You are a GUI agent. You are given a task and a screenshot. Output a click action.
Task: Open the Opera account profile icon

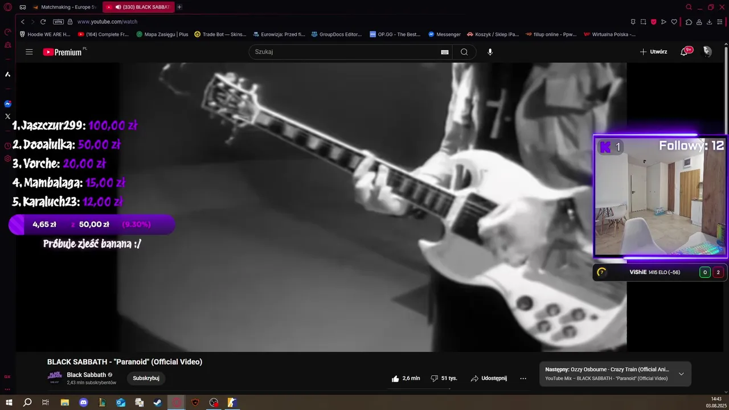[x=699, y=22]
